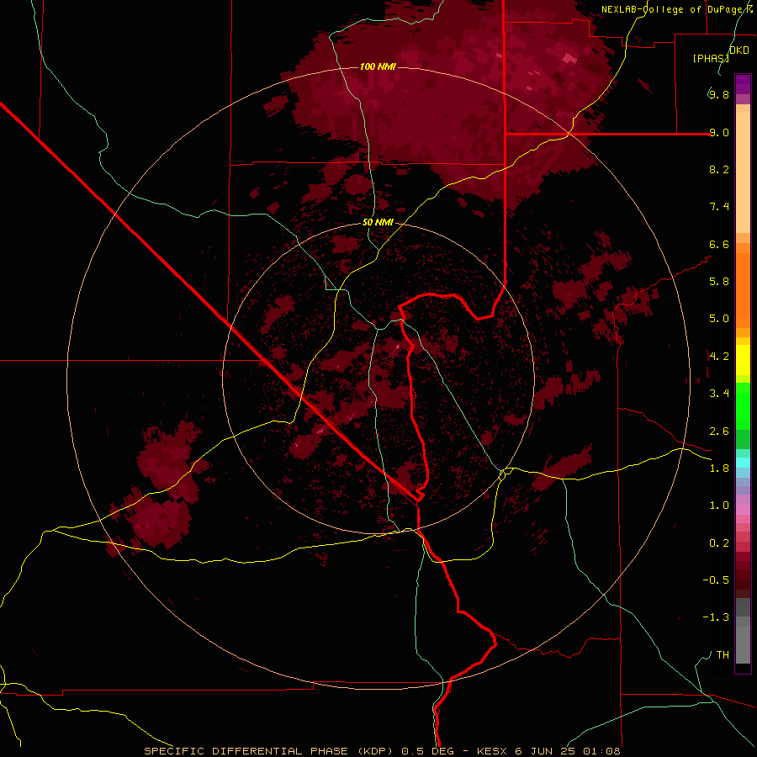Viewport: 757px width, 757px height.
Task: Click the TH threshold label on the scale
Action: coord(723,654)
